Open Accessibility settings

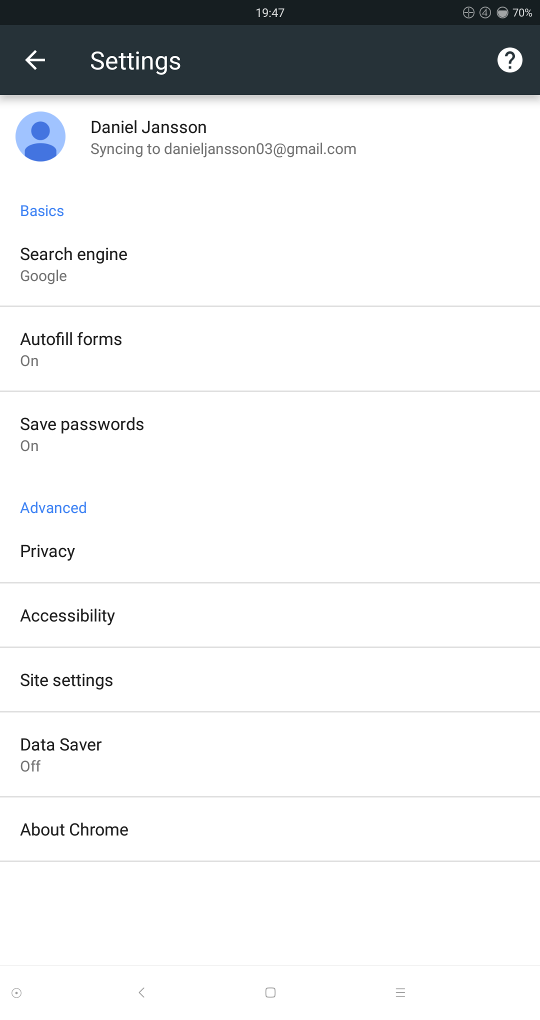(x=270, y=615)
